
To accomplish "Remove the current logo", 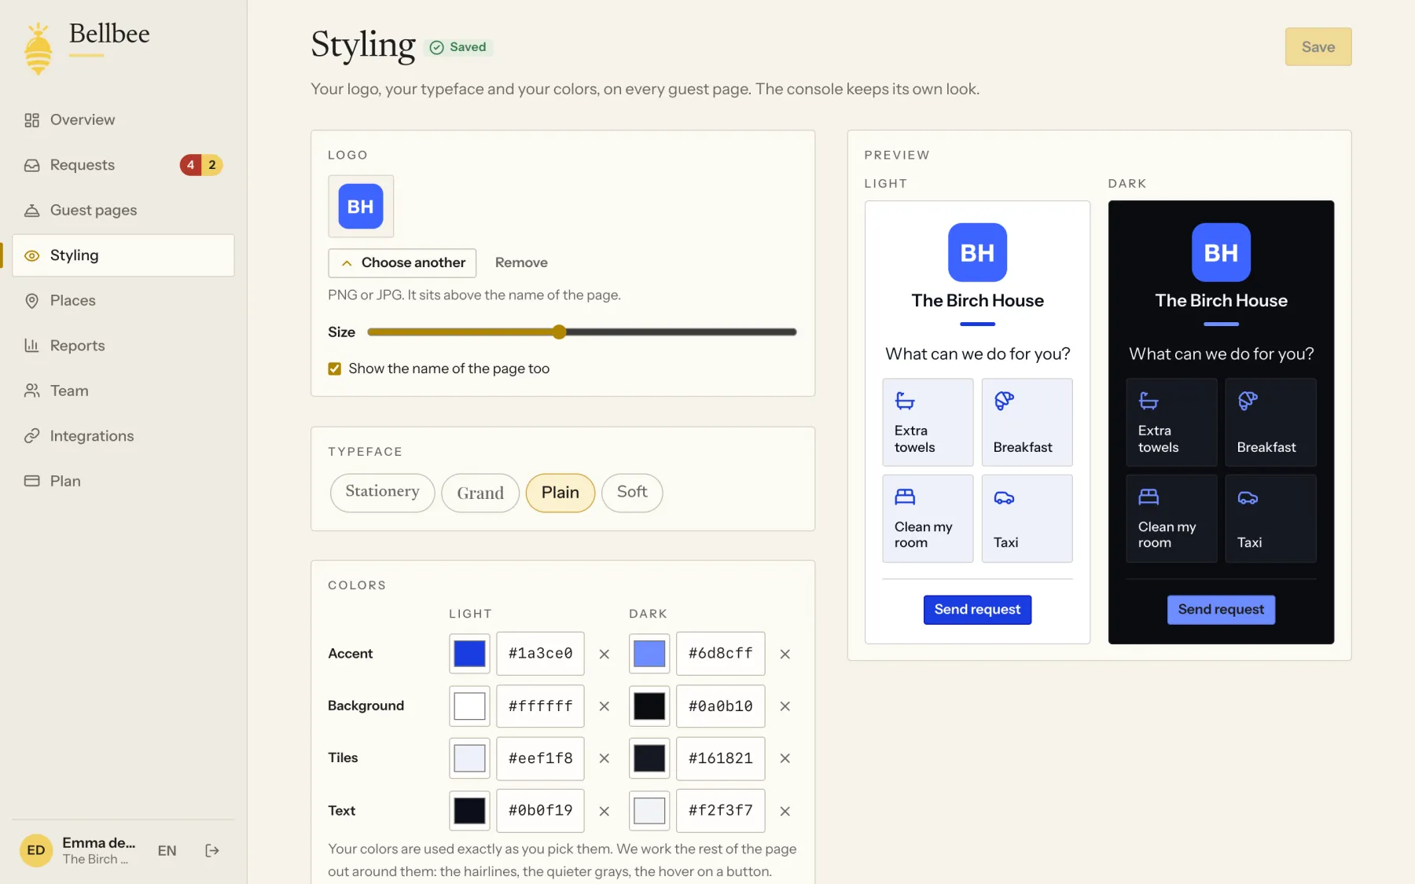I will (521, 262).
